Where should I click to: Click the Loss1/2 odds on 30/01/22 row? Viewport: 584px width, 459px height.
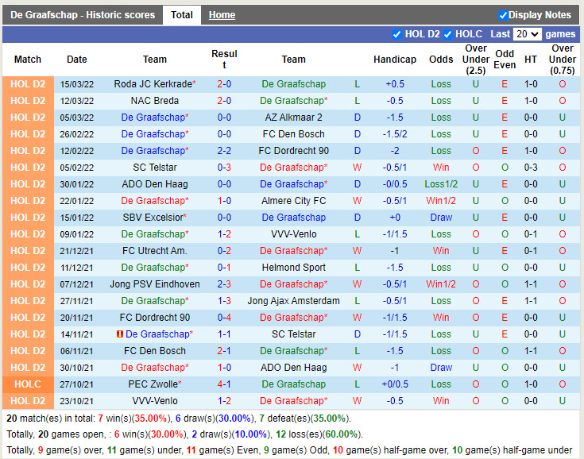pyautogui.click(x=441, y=184)
